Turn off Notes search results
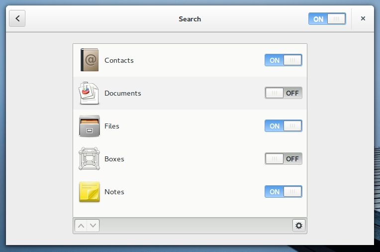The width and height of the screenshot is (380, 252). (283, 192)
